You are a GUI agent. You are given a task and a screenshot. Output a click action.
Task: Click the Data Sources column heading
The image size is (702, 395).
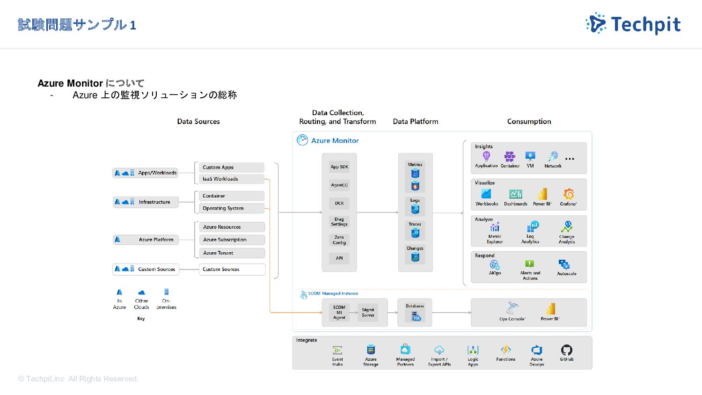(198, 121)
